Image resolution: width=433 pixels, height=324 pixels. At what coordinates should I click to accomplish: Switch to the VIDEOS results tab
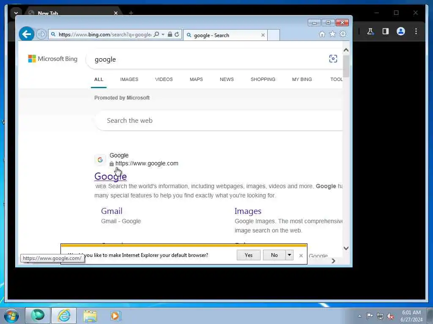(x=164, y=79)
